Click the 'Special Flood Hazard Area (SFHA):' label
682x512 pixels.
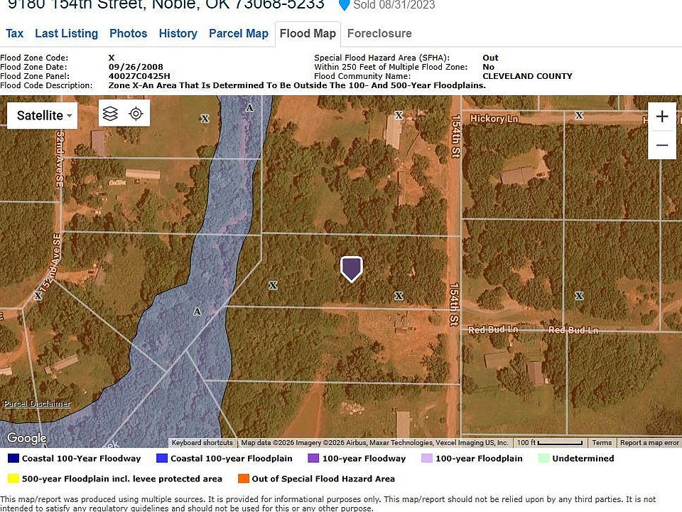coord(382,58)
